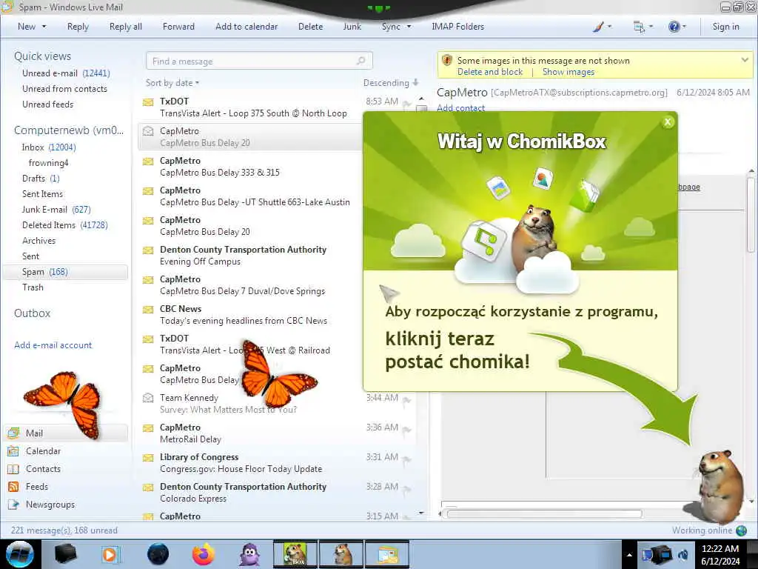Open the blue Help question mark icon

pos(674,27)
